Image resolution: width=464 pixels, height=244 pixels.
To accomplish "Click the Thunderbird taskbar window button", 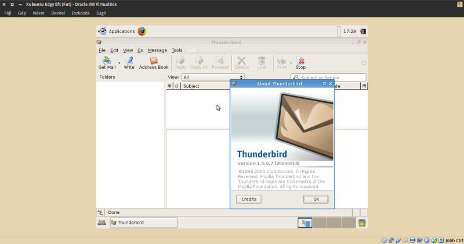I will (143, 223).
